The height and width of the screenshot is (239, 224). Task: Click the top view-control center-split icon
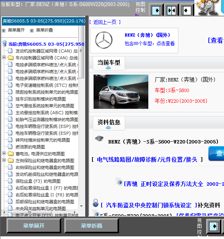pos(172,10)
